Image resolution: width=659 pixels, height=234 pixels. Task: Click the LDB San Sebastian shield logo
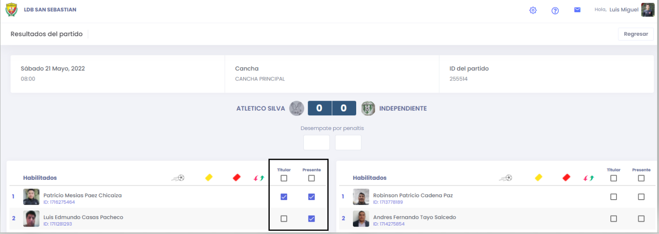pyautogui.click(x=11, y=10)
